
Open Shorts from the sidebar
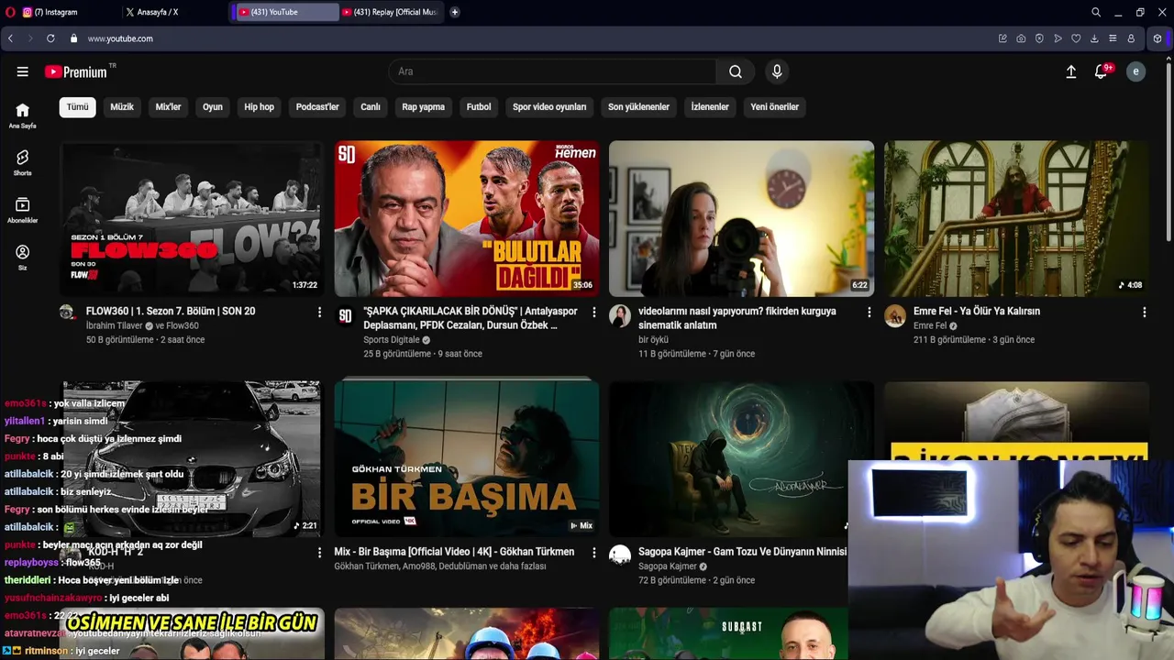[x=22, y=163]
